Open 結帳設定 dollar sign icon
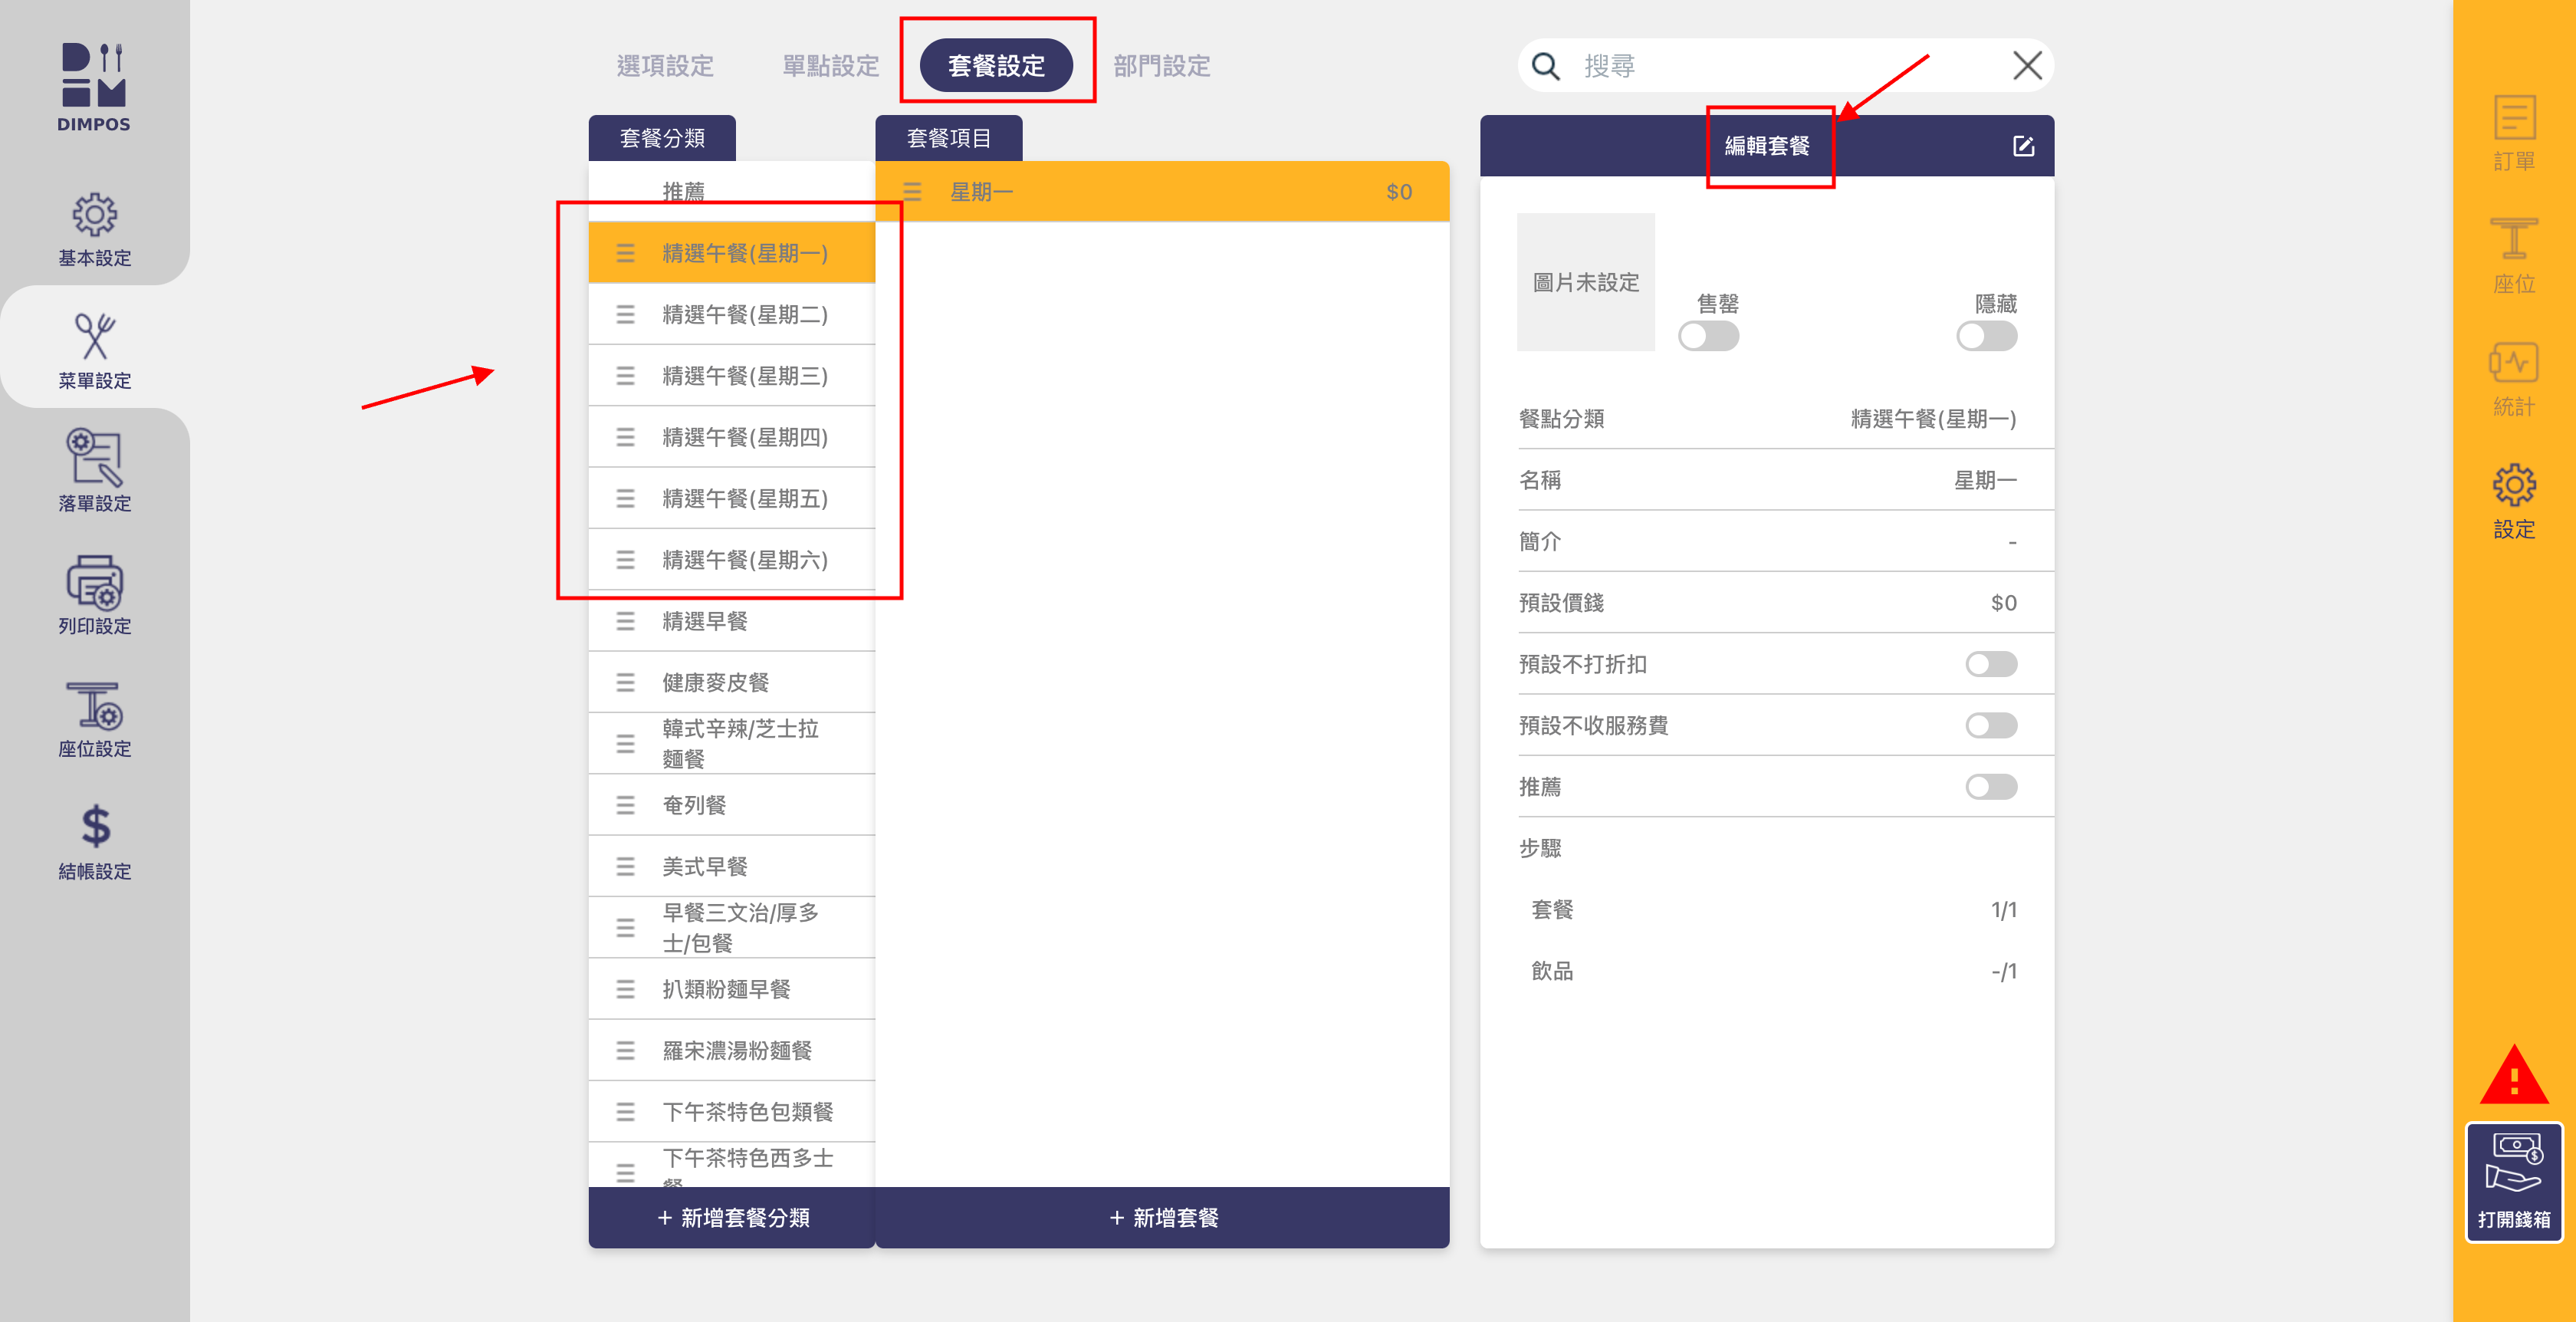2576x1322 pixels. click(x=94, y=828)
